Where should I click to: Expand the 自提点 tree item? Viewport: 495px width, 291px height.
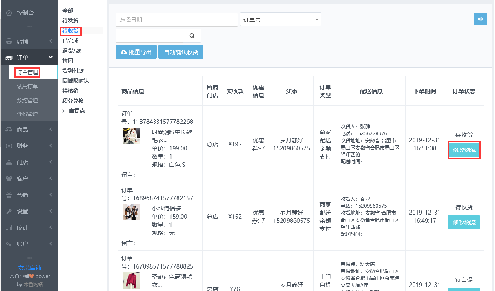pyautogui.click(x=64, y=111)
